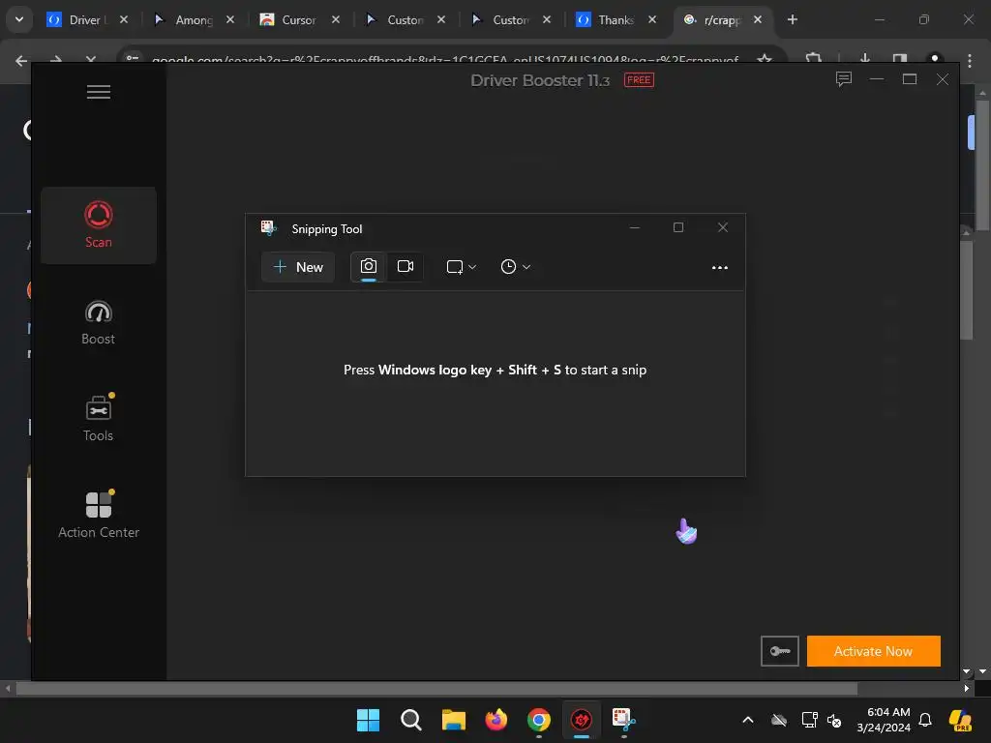Switch to the Thanks Chrome tab
This screenshot has height=743, width=991.
[616, 19]
